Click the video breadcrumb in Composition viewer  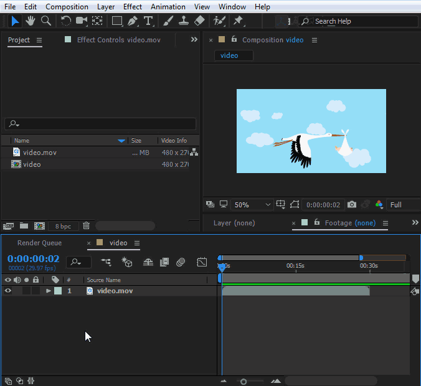pos(234,55)
